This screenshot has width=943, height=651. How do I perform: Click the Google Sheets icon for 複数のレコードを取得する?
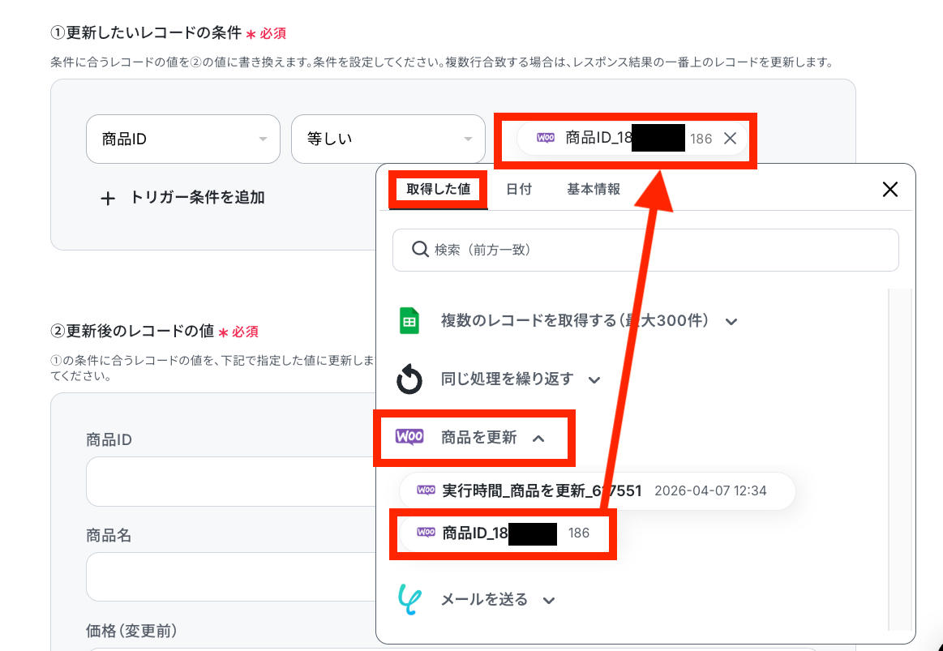tap(409, 320)
